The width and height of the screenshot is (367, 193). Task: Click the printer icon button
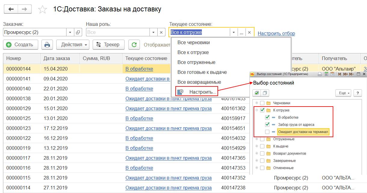coord(47,45)
